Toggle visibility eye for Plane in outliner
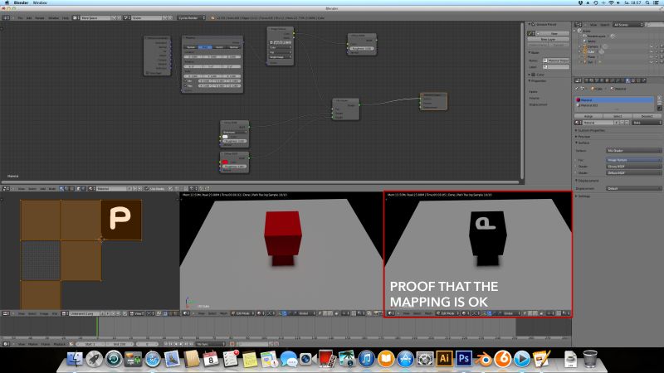Screen dimensions: 664x373 [652, 56]
